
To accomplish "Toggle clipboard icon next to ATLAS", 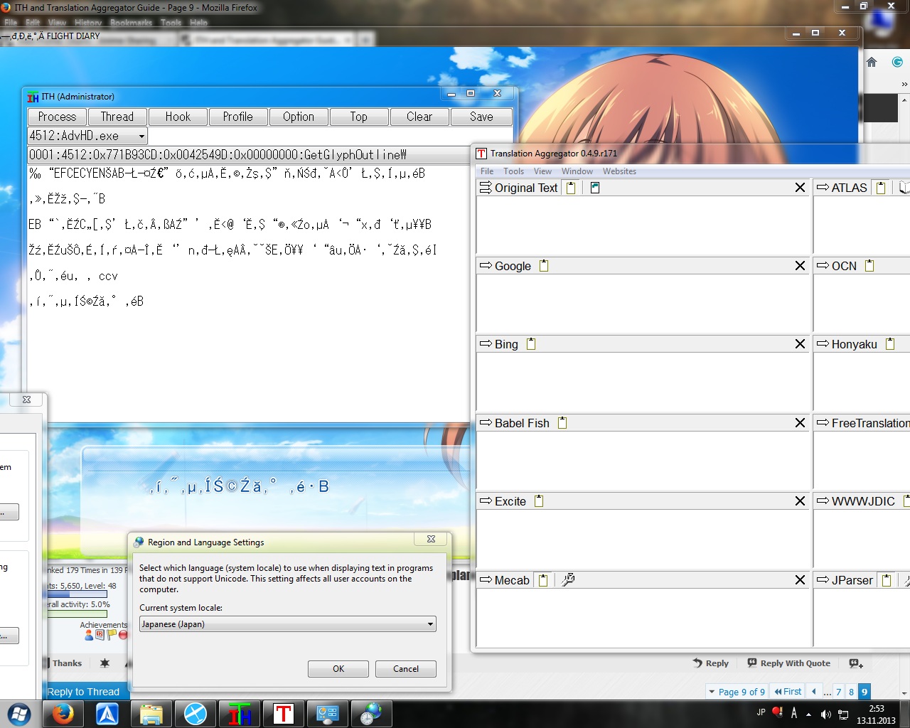I will (x=881, y=188).
